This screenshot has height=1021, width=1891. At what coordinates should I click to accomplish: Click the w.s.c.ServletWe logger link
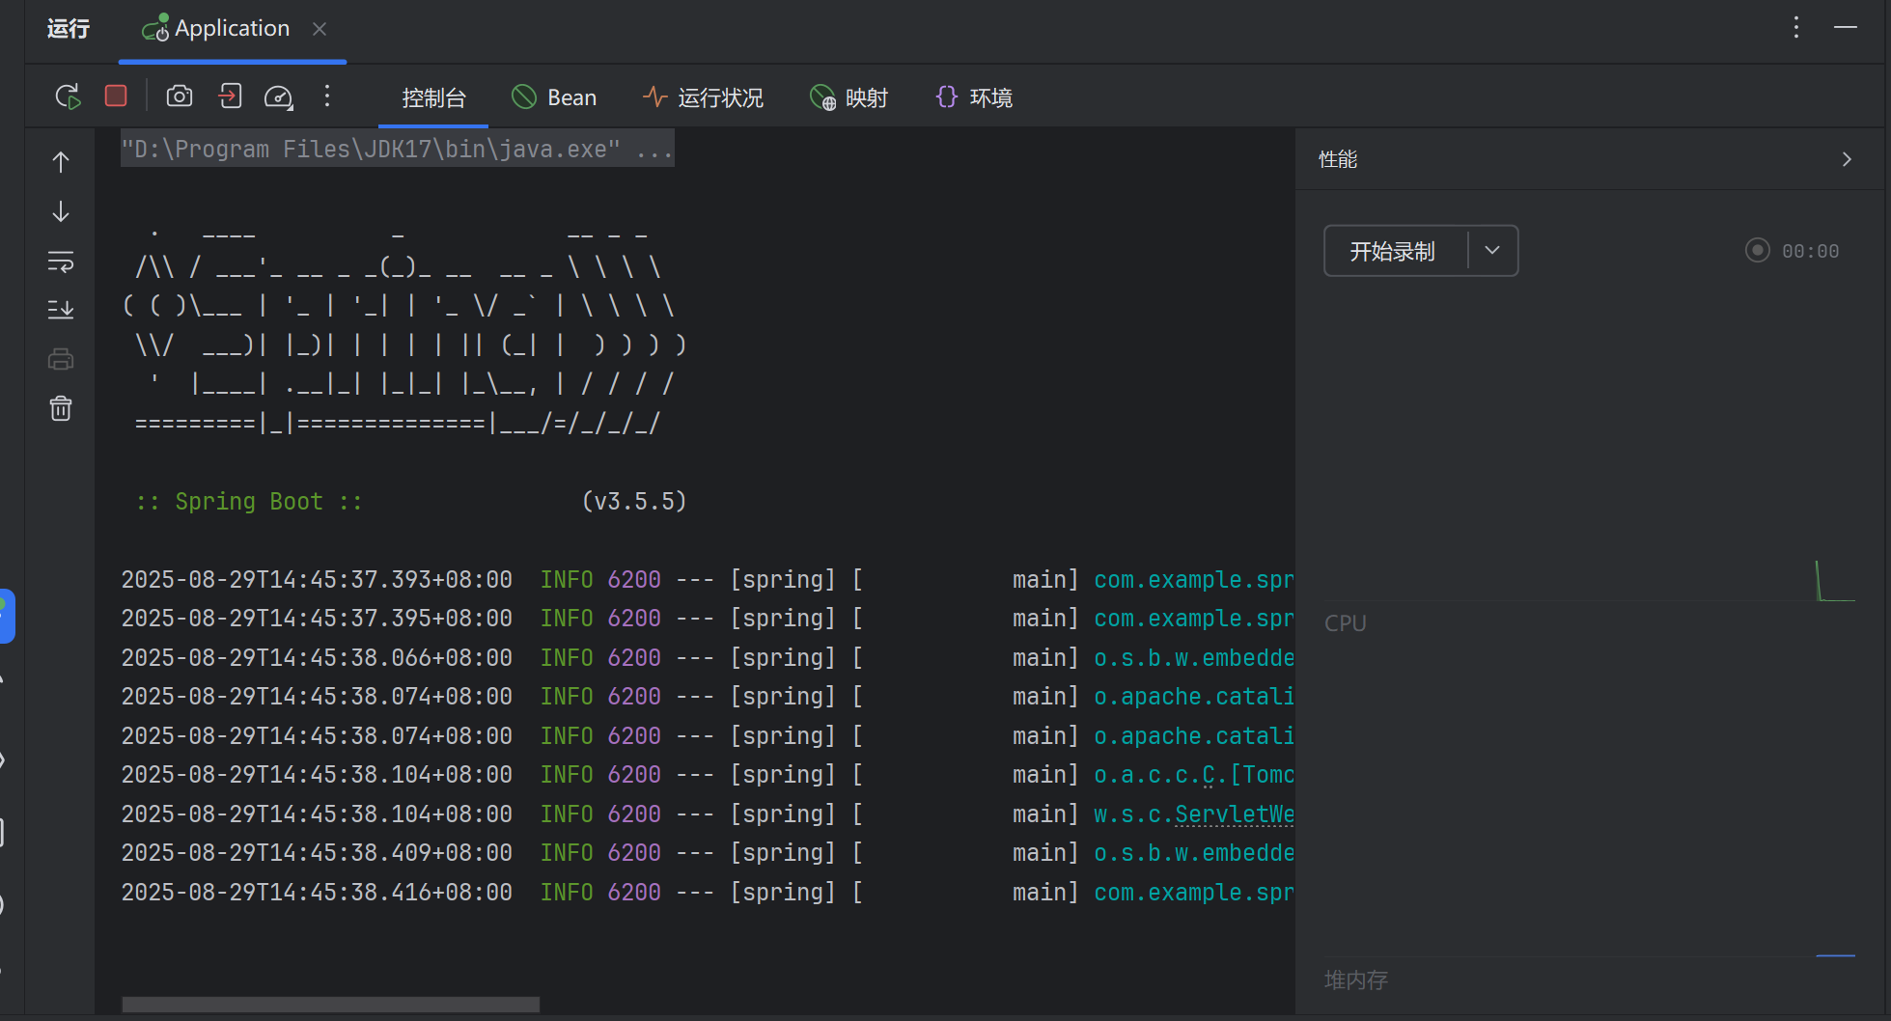[1193, 814]
